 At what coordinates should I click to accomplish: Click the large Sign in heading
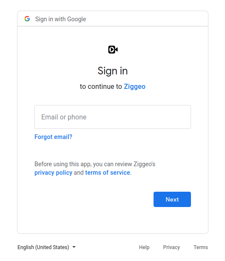pos(113,71)
